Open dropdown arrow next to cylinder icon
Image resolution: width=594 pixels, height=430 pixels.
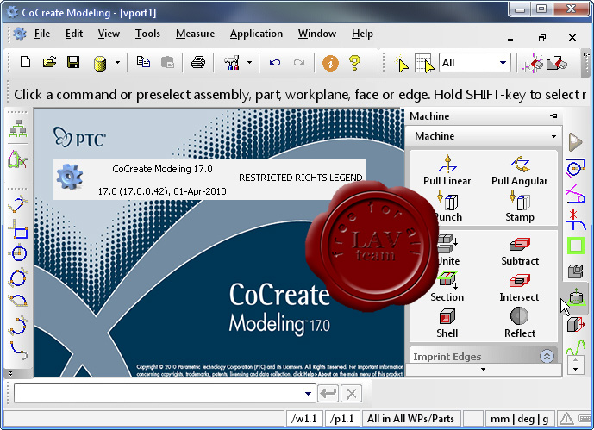click(117, 62)
